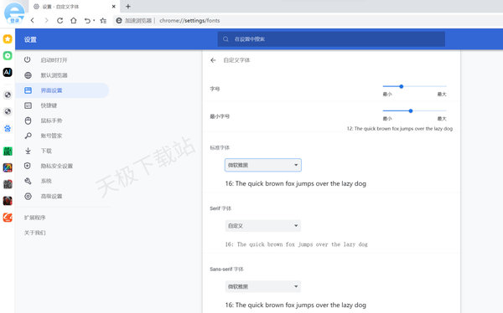Click the Sans-serif 字体 section label
The width and height of the screenshot is (503, 313).
point(226,269)
